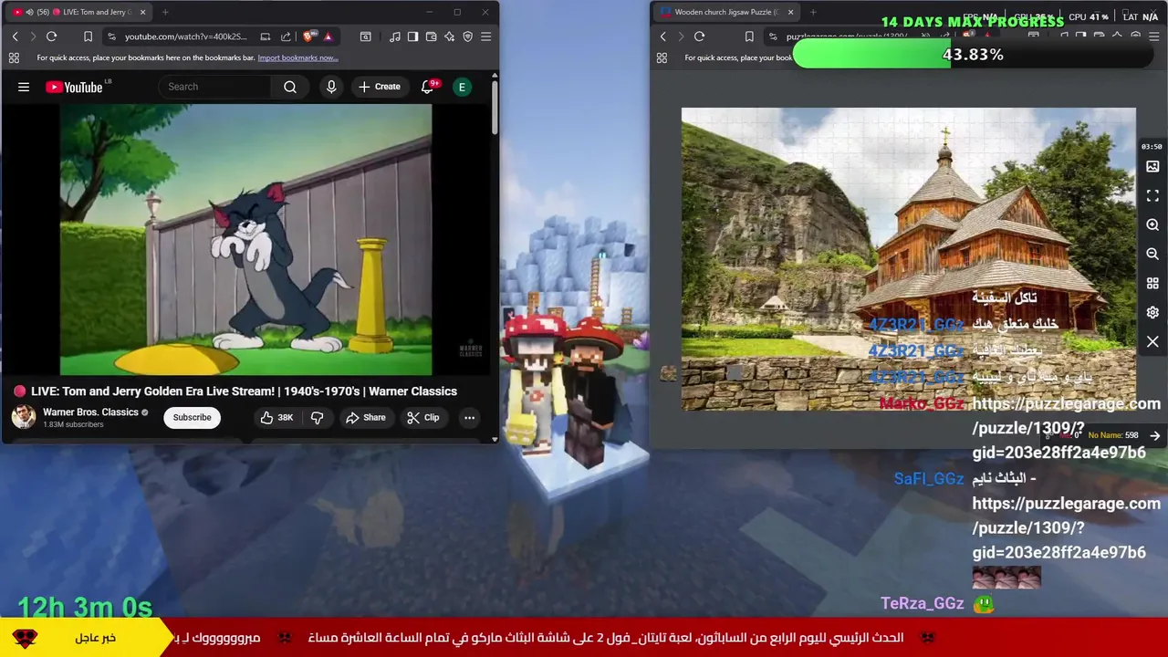Open the YouTube account avatar E
The width and height of the screenshot is (1168, 657).
(x=462, y=87)
